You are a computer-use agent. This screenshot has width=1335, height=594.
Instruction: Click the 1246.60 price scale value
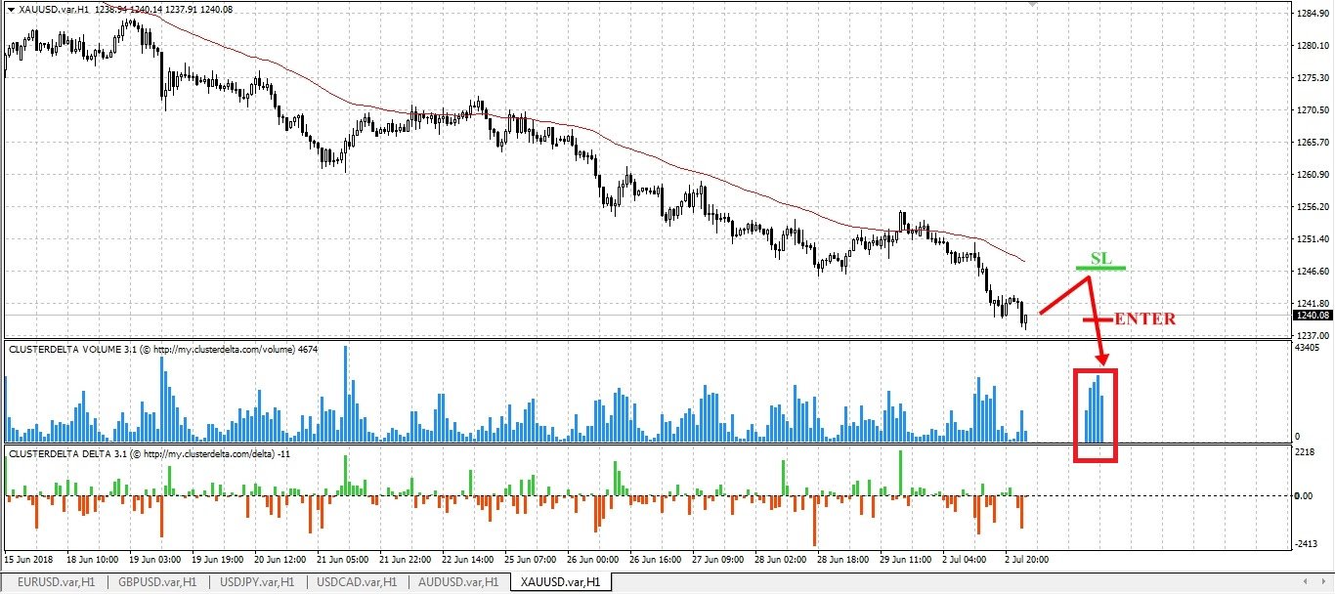(1311, 272)
